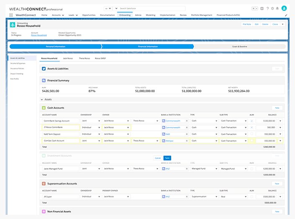The height and width of the screenshot is (219, 295).
Task: Open more actions arrow beside Clone
Action: 282,24
